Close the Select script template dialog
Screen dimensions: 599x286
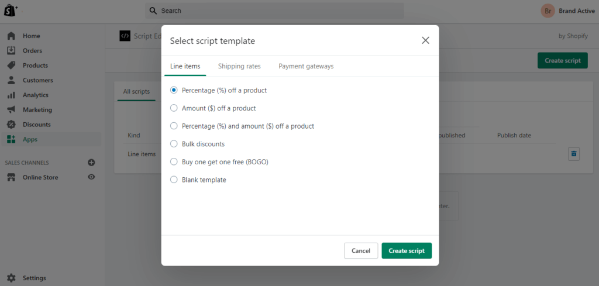(x=426, y=40)
